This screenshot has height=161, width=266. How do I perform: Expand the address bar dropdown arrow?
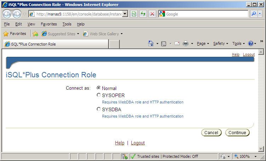click(x=125, y=14)
